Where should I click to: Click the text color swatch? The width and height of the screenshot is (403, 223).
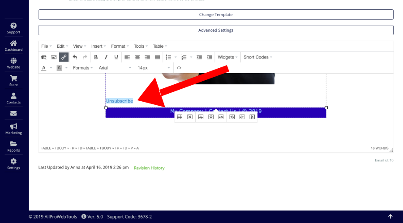pos(44,68)
